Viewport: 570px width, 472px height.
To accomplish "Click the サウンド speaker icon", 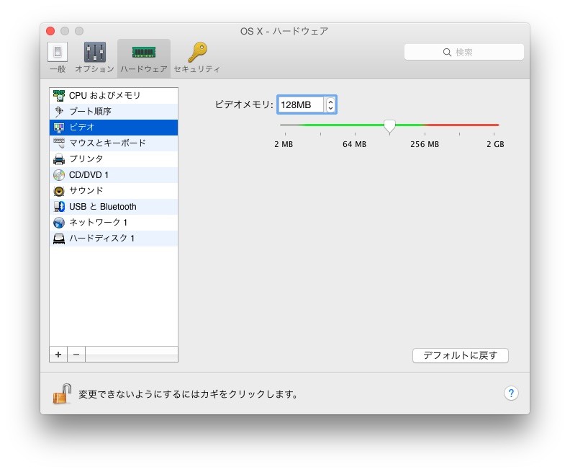I will tap(59, 191).
